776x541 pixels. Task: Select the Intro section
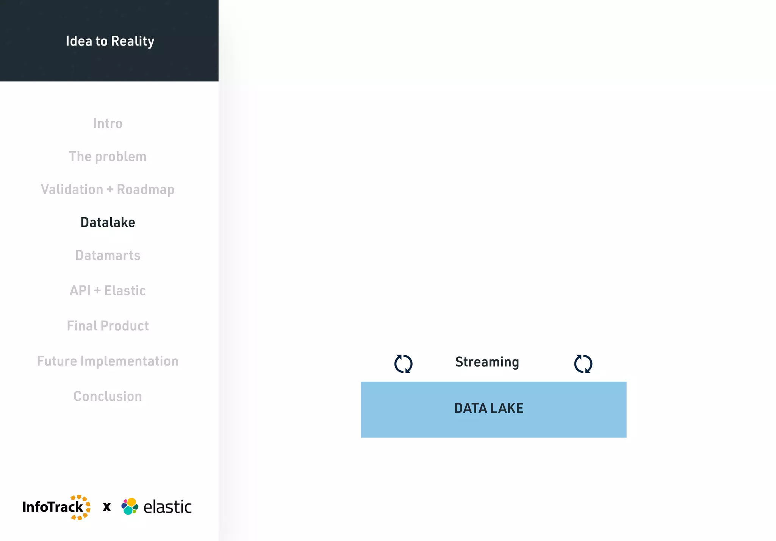108,124
